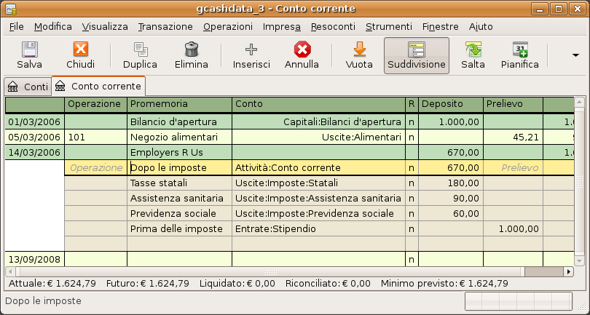Duplicate the transaction with Duplica icon
Image resolution: width=590 pixels, height=315 pixels.
(x=140, y=49)
